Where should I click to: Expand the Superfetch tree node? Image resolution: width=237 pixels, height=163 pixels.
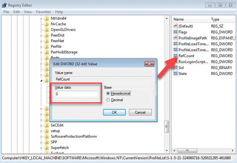point(41,148)
